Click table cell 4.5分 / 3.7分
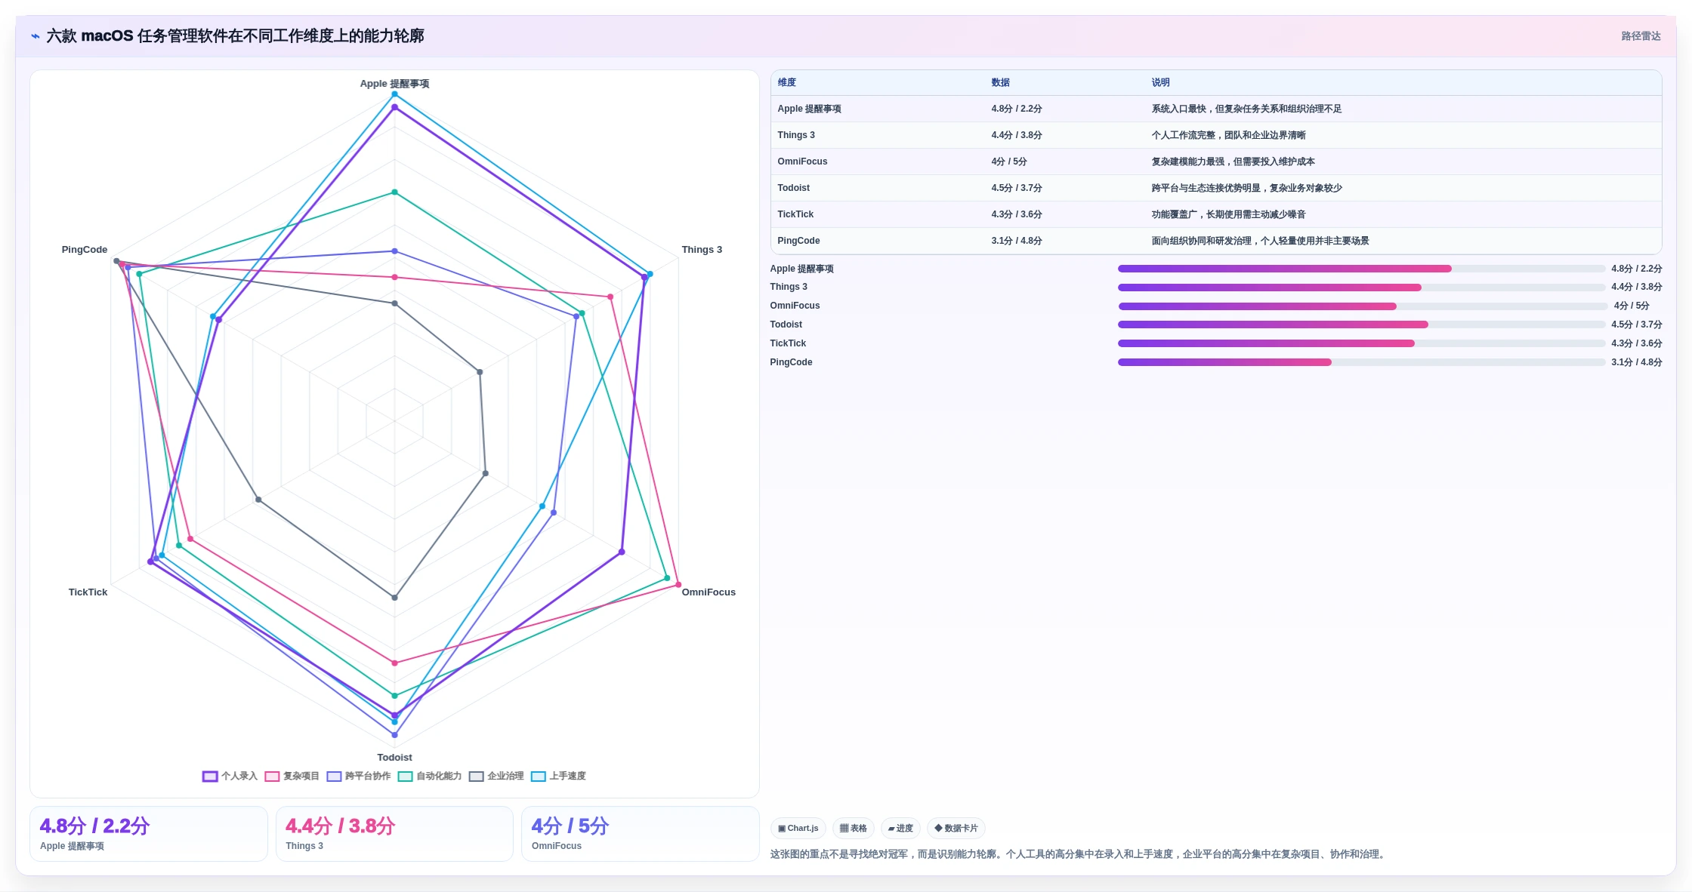 (1017, 188)
